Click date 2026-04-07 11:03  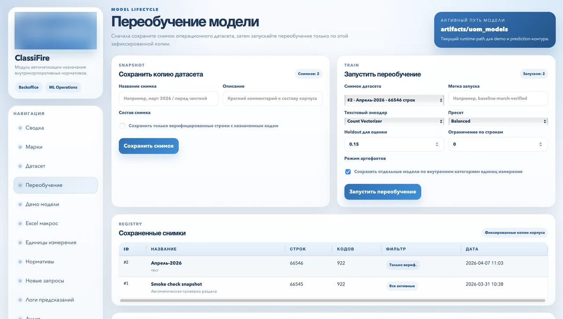484,263
